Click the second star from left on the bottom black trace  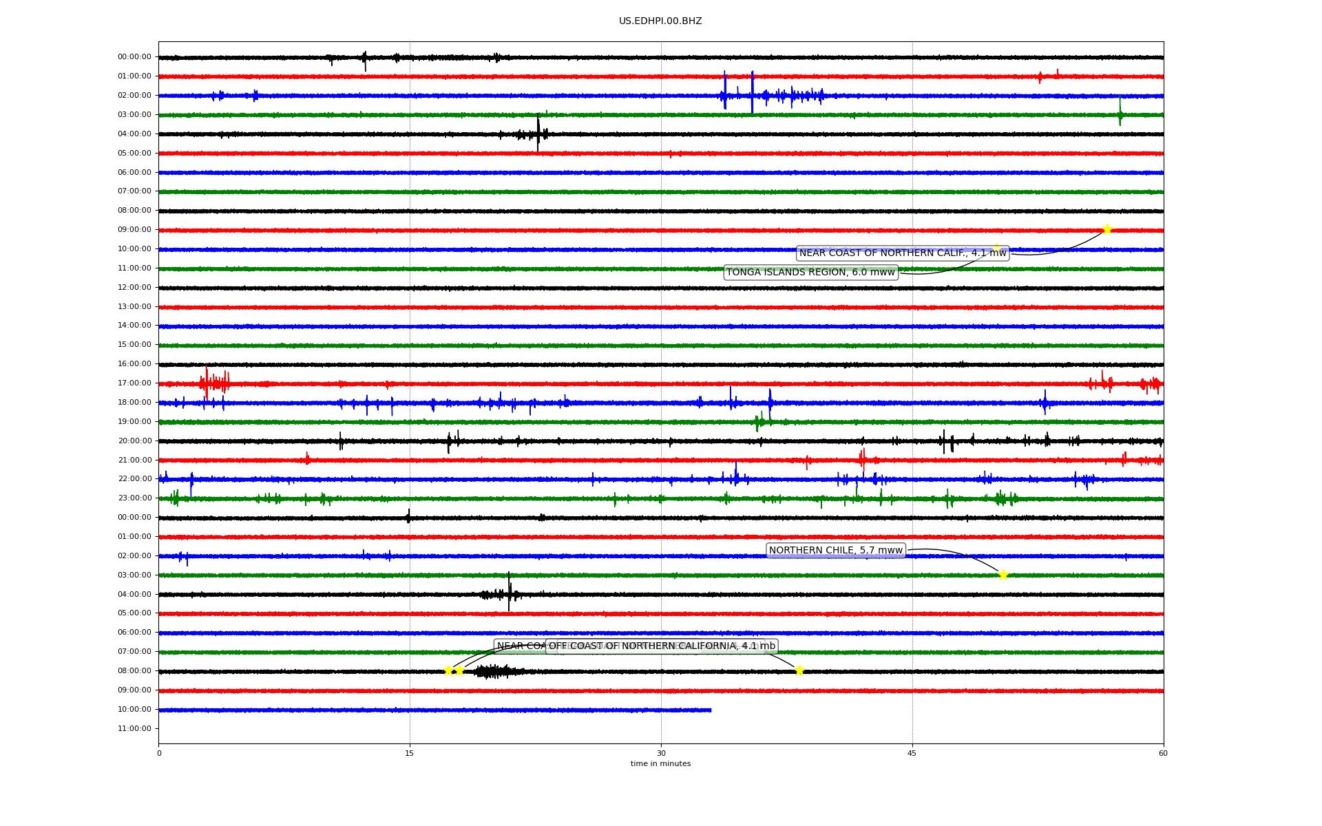pos(460,670)
